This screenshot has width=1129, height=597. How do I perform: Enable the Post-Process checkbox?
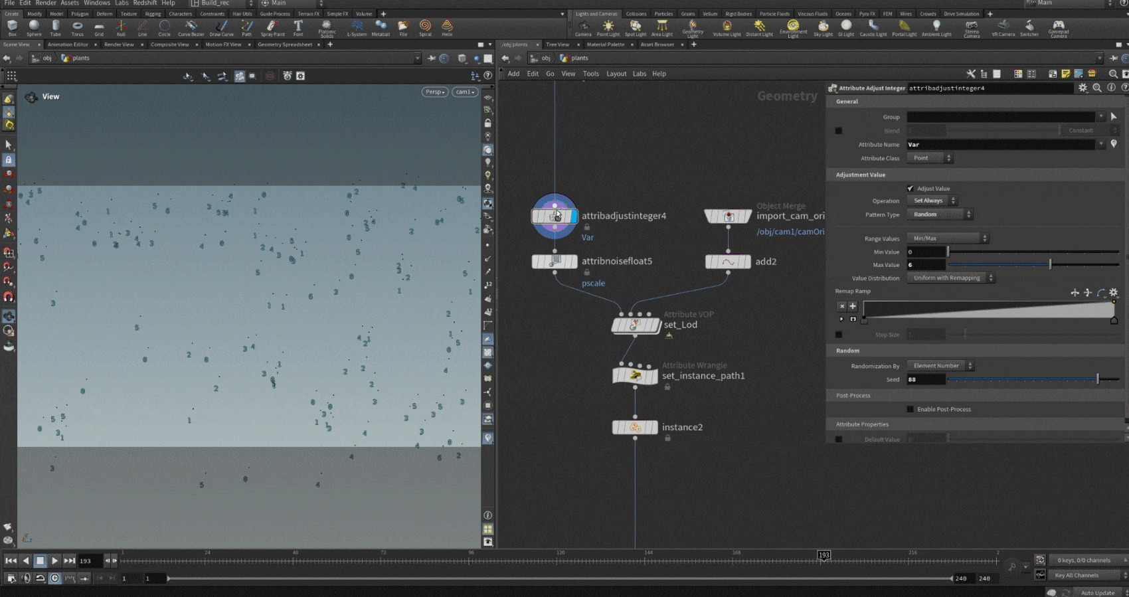pyautogui.click(x=911, y=409)
